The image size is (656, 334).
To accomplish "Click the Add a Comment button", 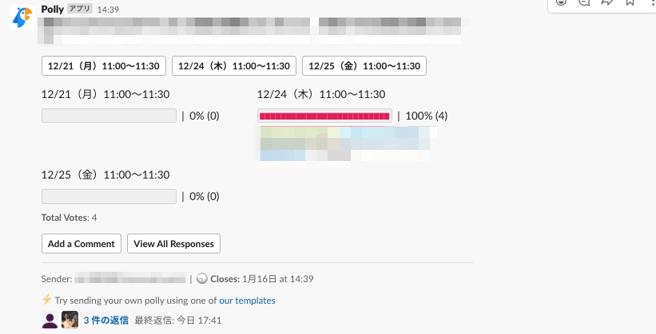I will (x=82, y=243).
